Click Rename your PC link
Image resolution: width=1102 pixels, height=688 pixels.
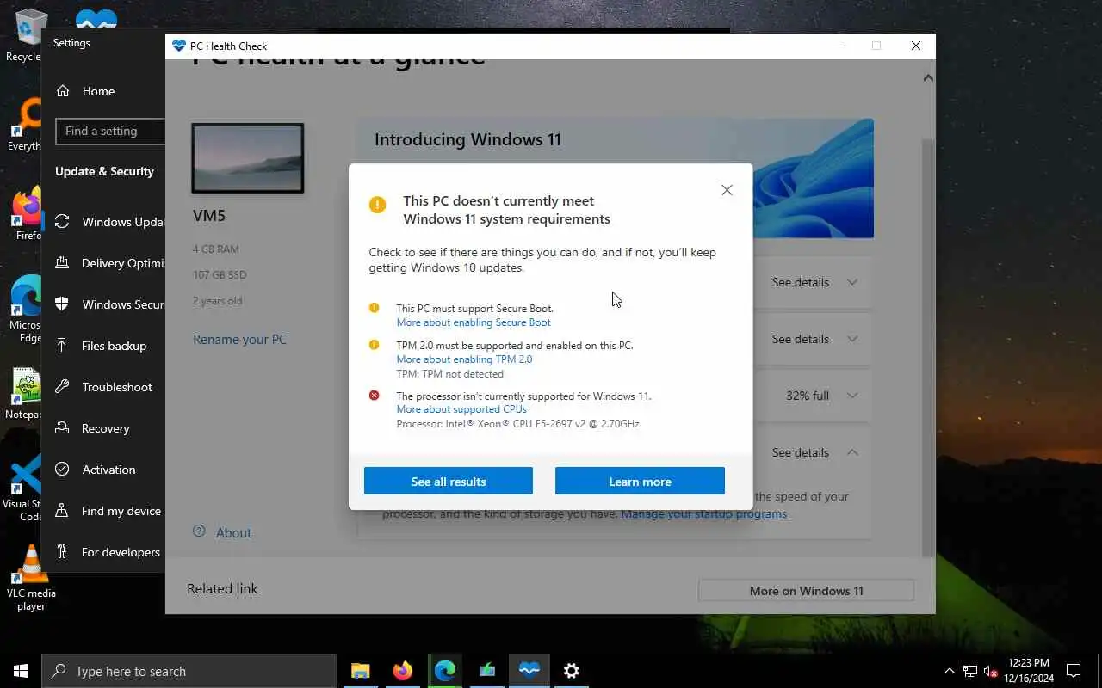click(x=239, y=339)
